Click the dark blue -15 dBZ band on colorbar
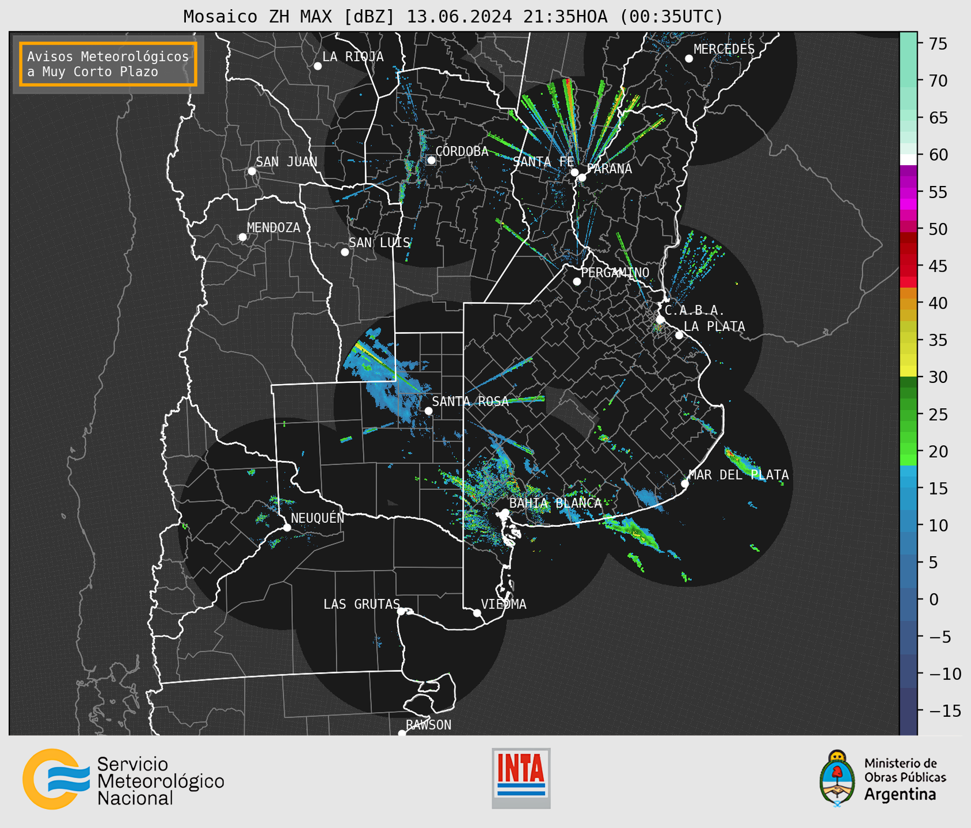 point(908,711)
